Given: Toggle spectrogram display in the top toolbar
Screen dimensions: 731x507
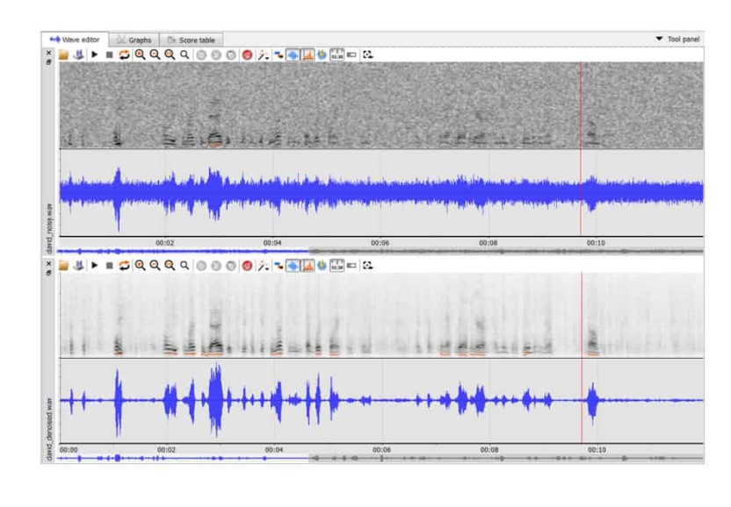Looking at the screenshot, I should click(308, 54).
